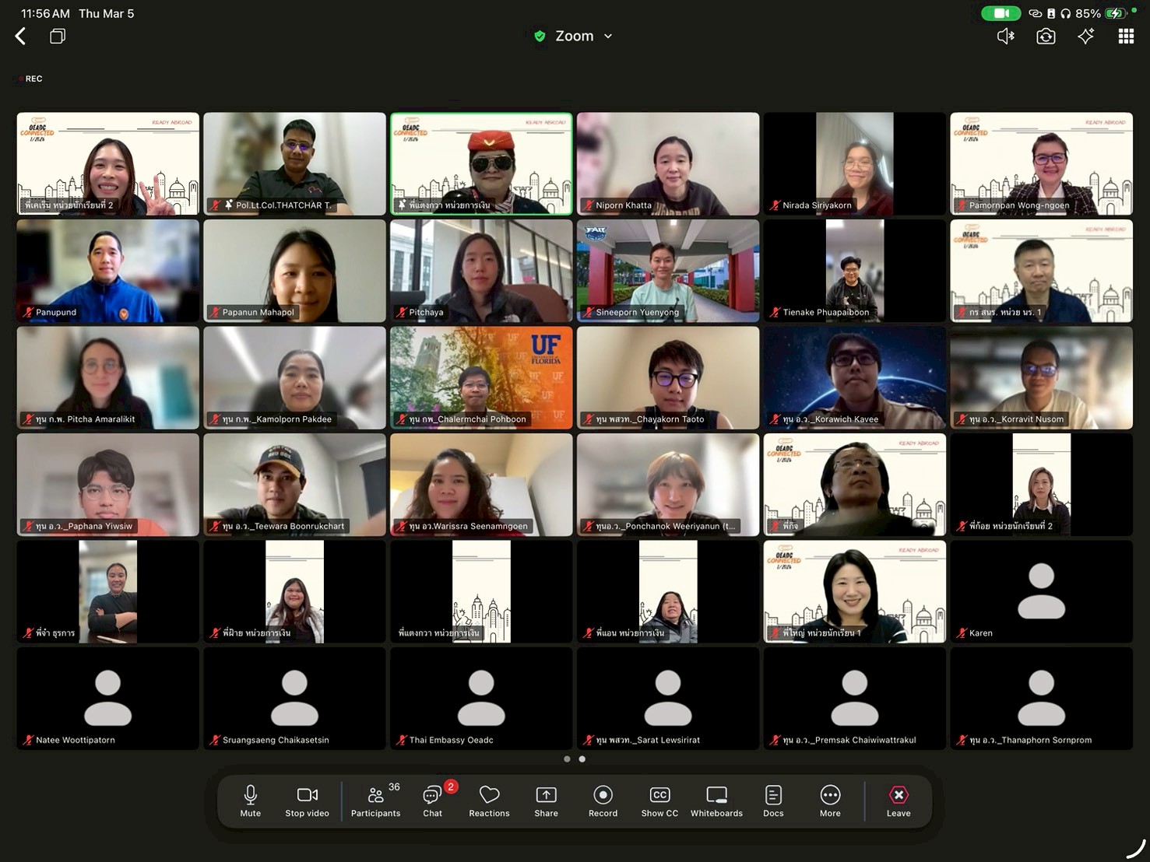1150x862 pixels.
Task: Share your screen
Action: 546,801
